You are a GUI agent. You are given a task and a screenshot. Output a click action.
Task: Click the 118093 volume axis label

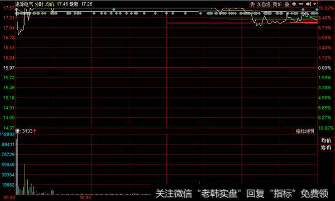point(7,135)
